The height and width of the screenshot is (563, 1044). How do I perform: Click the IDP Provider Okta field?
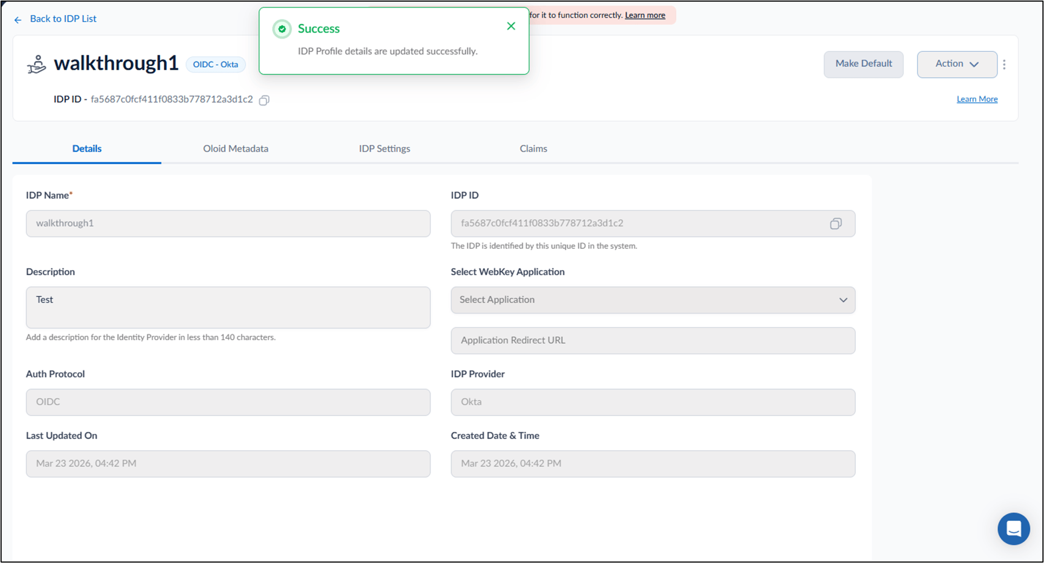pos(653,402)
